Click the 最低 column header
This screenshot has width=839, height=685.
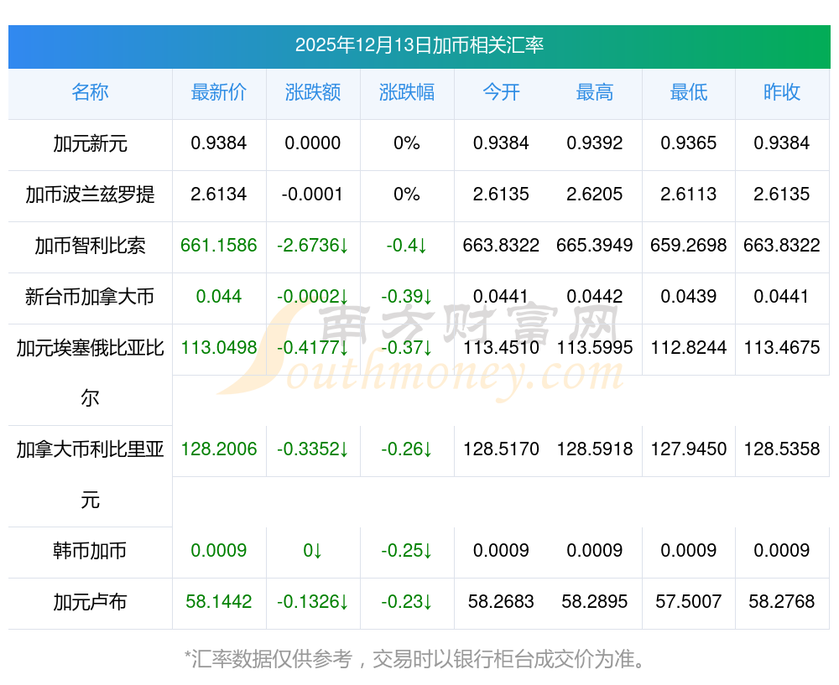coord(689,93)
